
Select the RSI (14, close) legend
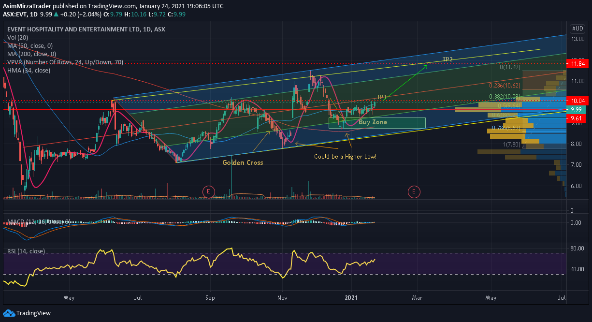click(27, 251)
